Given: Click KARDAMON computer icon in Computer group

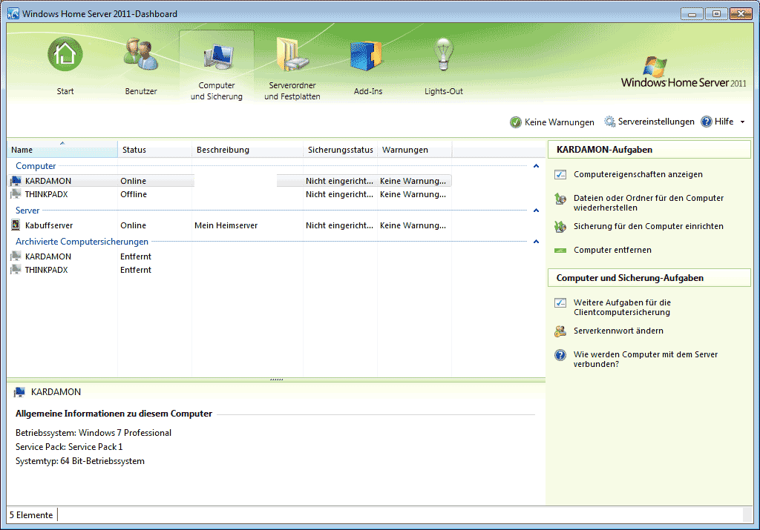Looking at the screenshot, I should 16,181.
